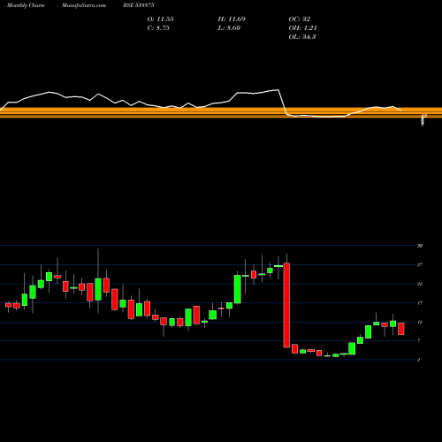Click the '12' price axis label
Screen dimensions: 442x442
[420, 322]
